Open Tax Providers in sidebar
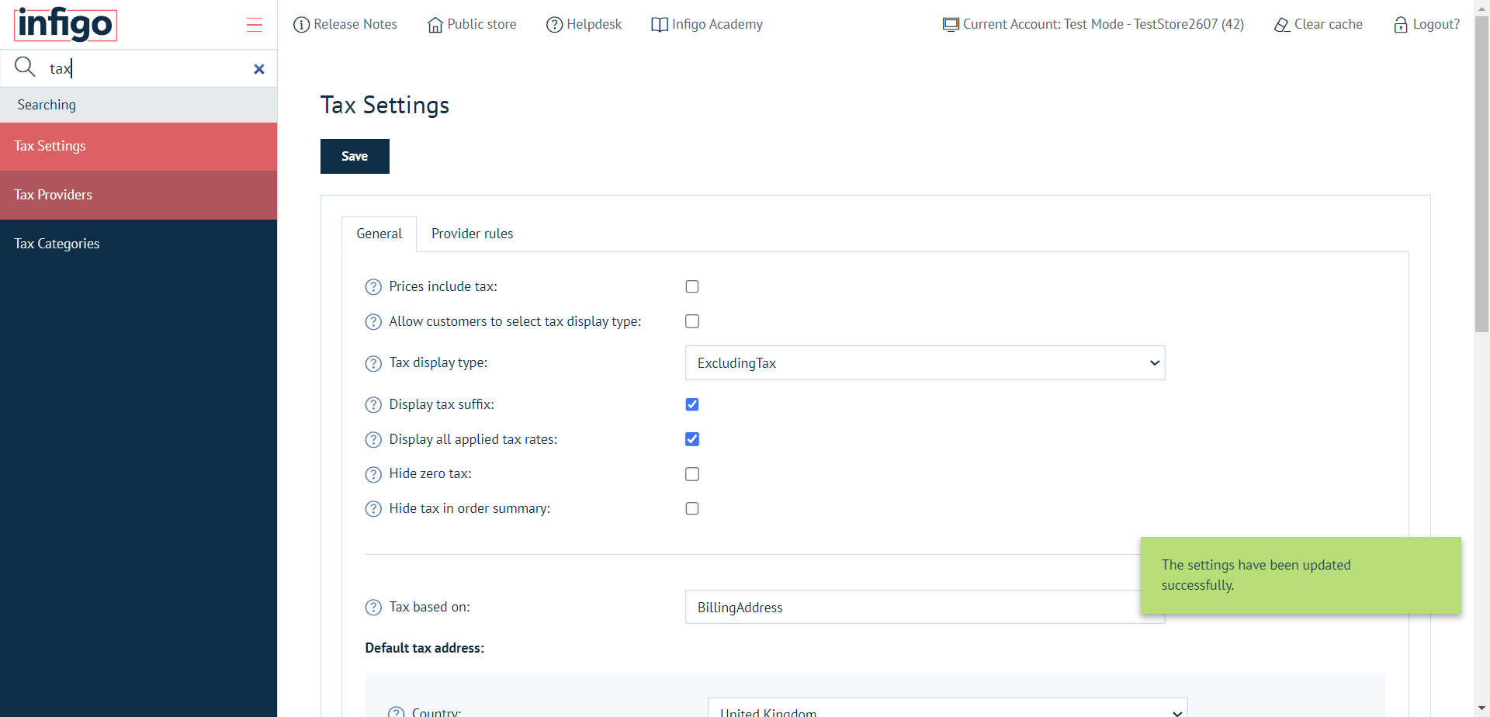 tap(138, 195)
